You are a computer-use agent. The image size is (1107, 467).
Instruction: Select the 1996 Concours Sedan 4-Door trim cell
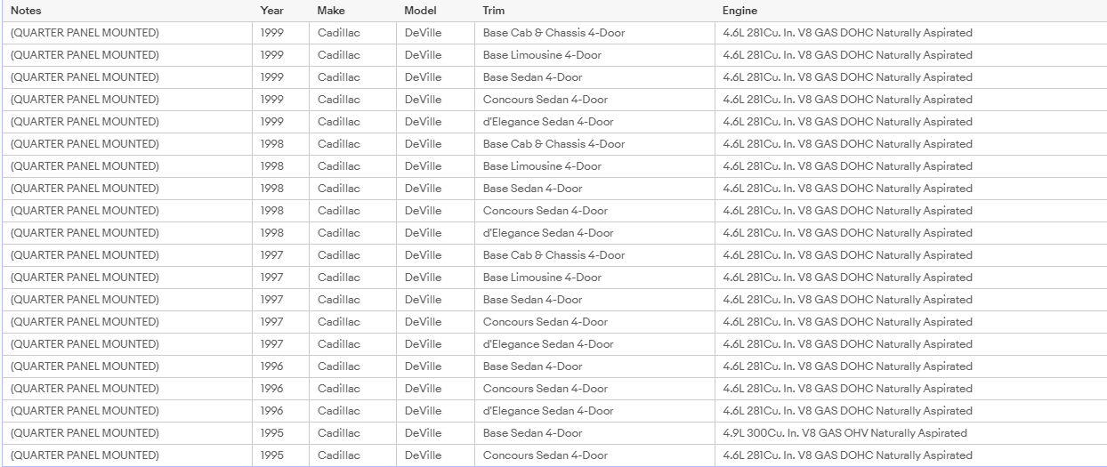click(x=595, y=389)
